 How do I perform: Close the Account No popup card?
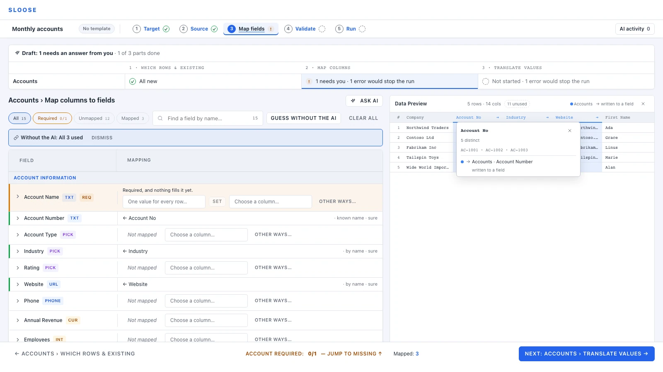coord(570,131)
